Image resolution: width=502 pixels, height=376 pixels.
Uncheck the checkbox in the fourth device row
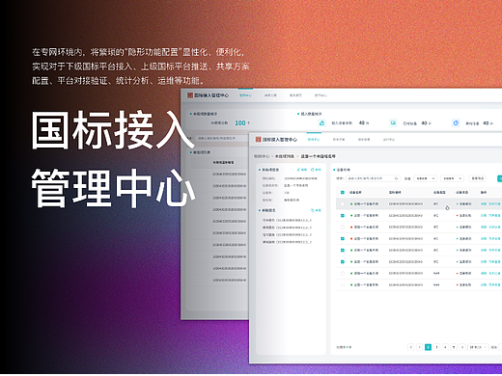coord(343,238)
